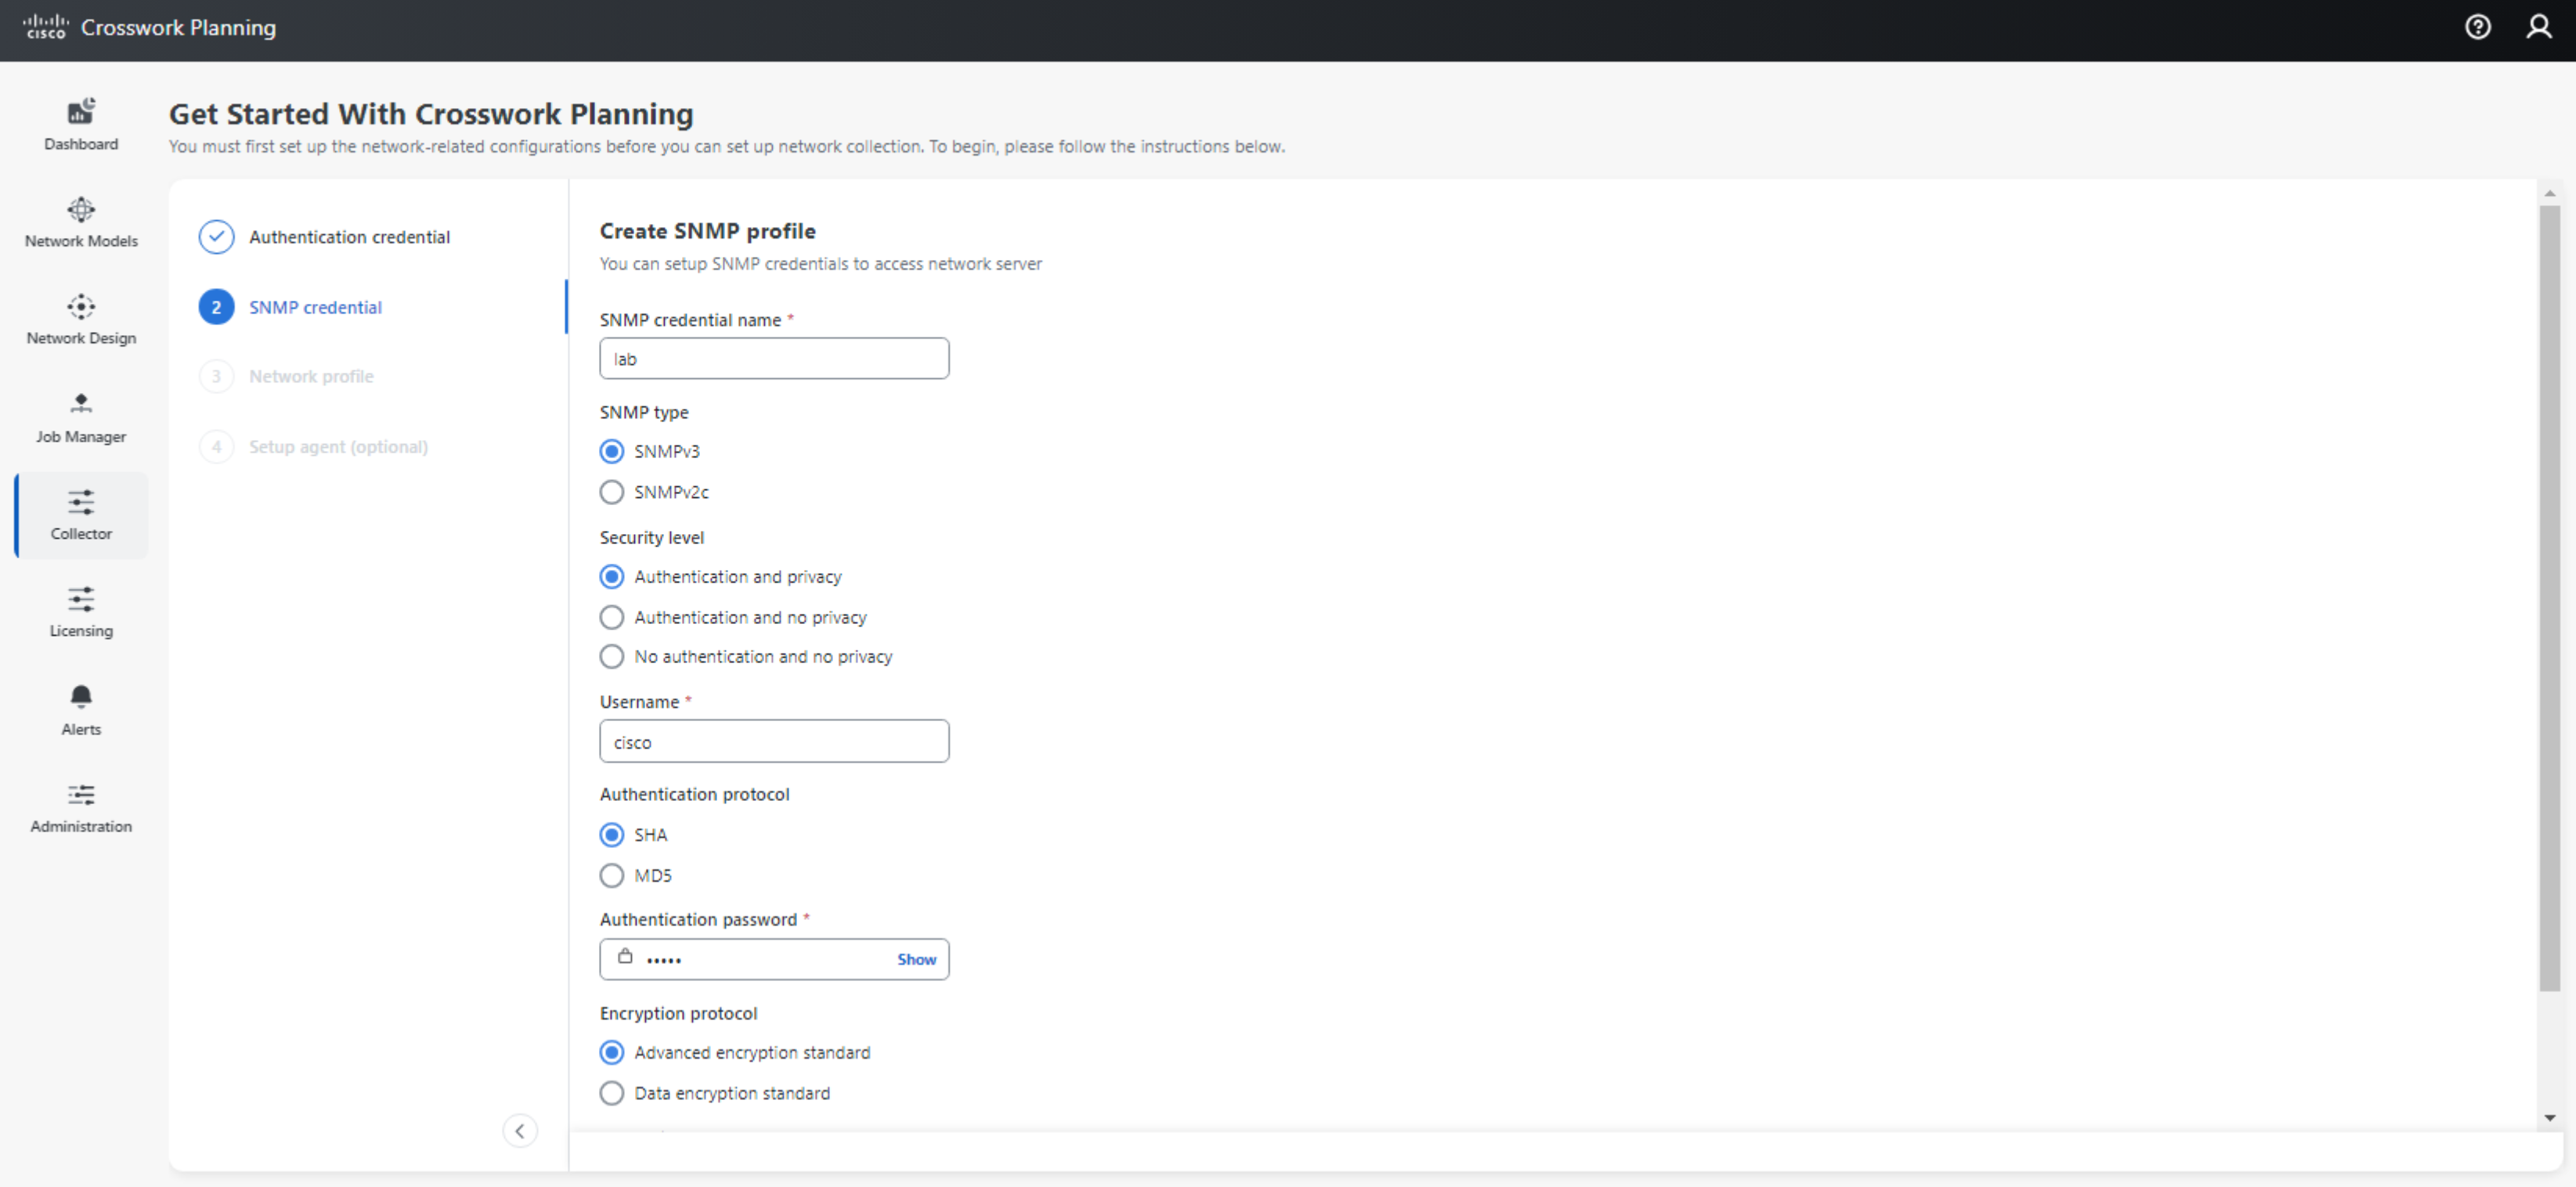Go to Authentication credential step

349,237
